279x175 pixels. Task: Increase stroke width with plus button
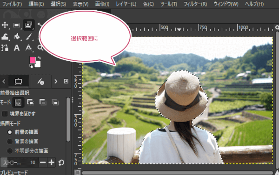click(52, 162)
